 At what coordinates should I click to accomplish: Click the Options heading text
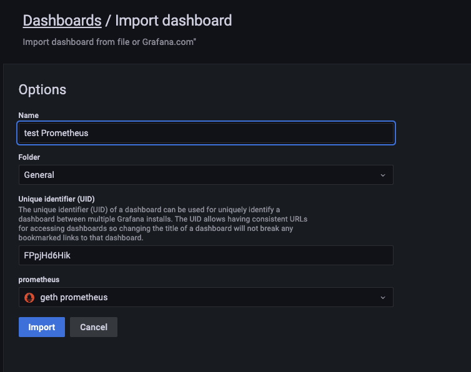42,89
